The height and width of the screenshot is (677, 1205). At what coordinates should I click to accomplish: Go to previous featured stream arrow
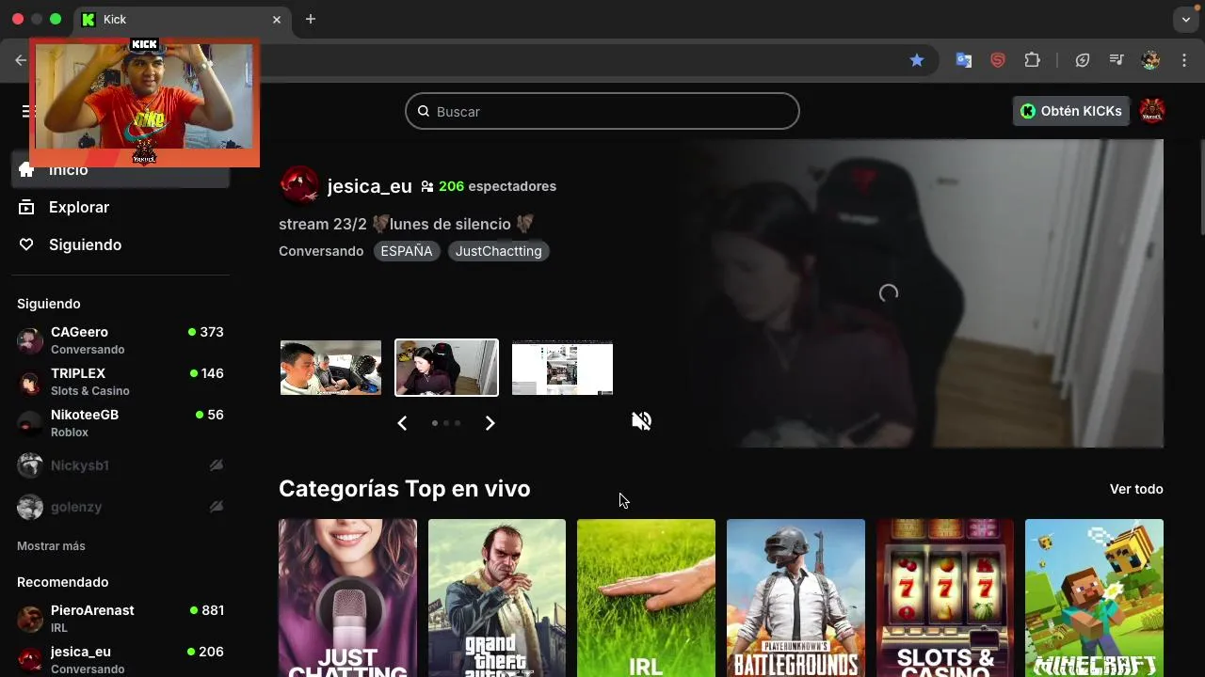pyautogui.click(x=402, y=423)
